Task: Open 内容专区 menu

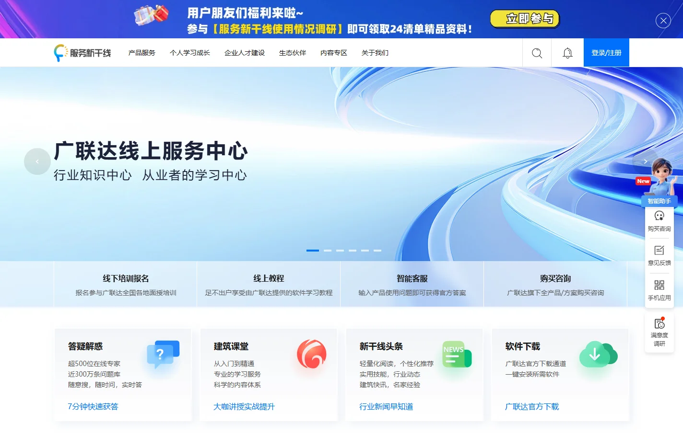Action: [x=334, y=53]
